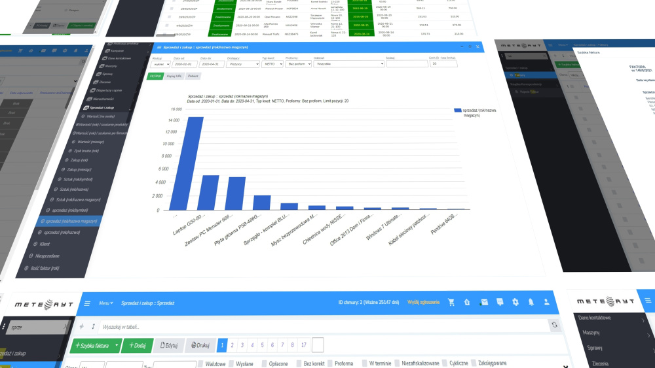Click the Data do date field
Screen dimensions: 655x368
[212, 64]
